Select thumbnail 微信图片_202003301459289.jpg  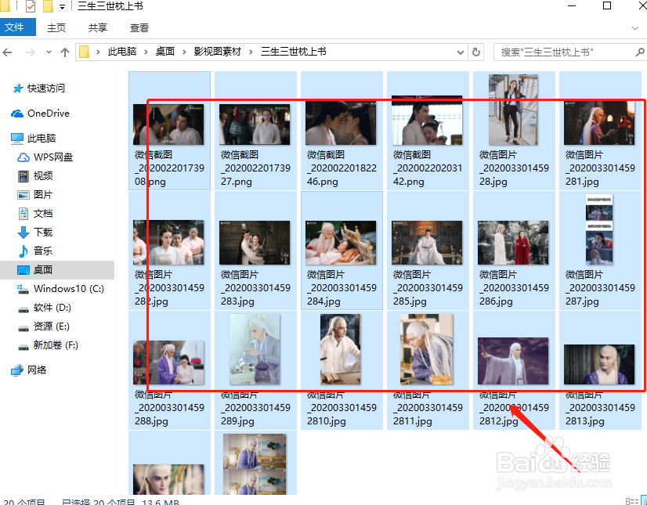tap(255, 349)
